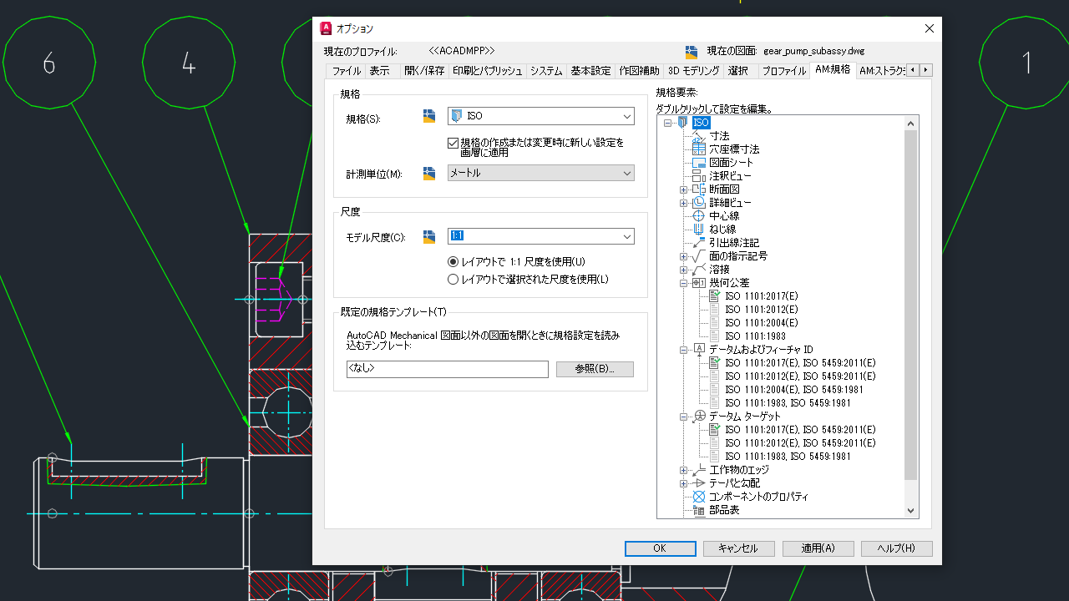
Task: Expand the テーパと勾配 tree node
Action: [684, 483]
